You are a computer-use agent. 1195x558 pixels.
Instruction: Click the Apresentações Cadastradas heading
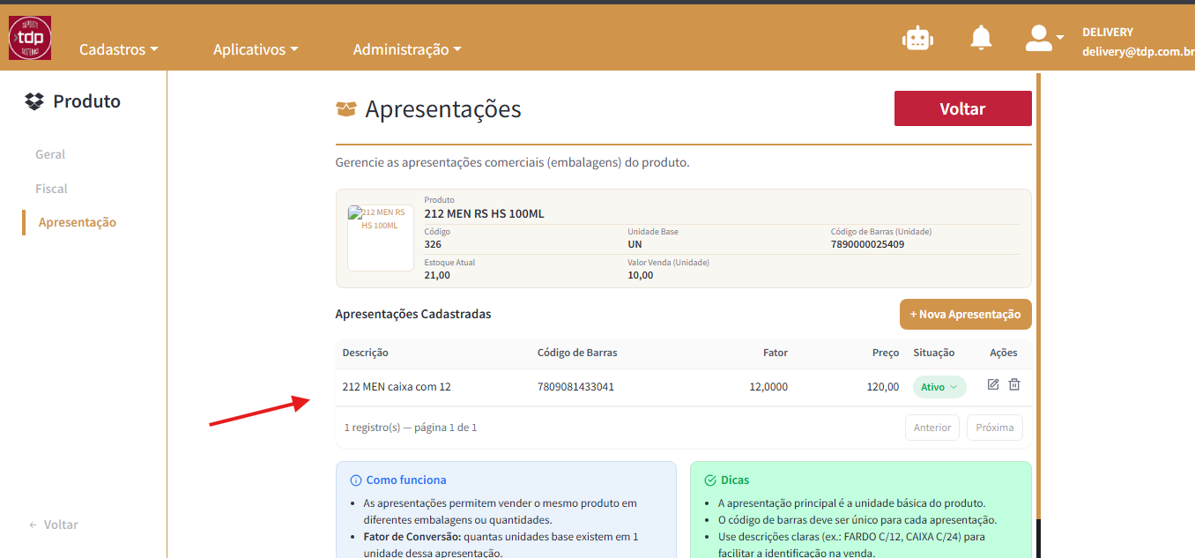coord(413,314)
